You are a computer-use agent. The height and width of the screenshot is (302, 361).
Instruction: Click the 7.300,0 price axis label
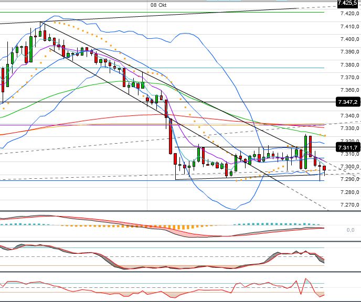click(349, 166)
